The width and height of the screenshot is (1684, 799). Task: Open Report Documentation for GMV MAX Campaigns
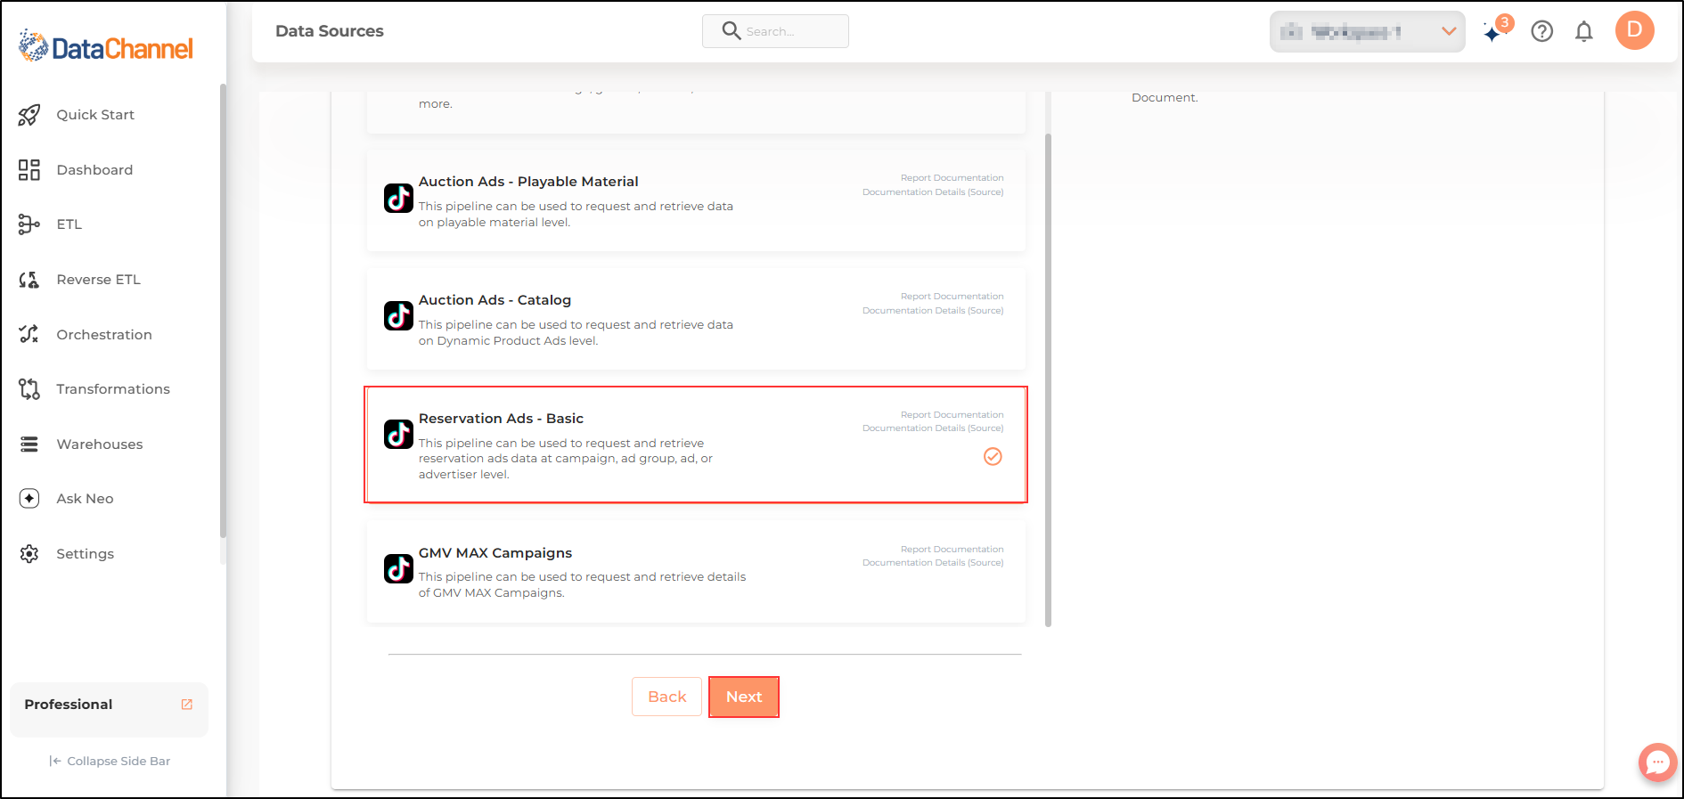pos(952,550)
